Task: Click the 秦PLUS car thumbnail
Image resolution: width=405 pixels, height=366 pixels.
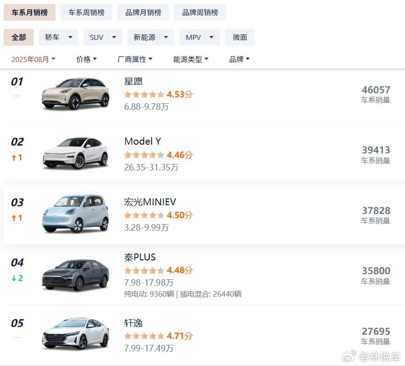Action: click(x=76, y=275)
